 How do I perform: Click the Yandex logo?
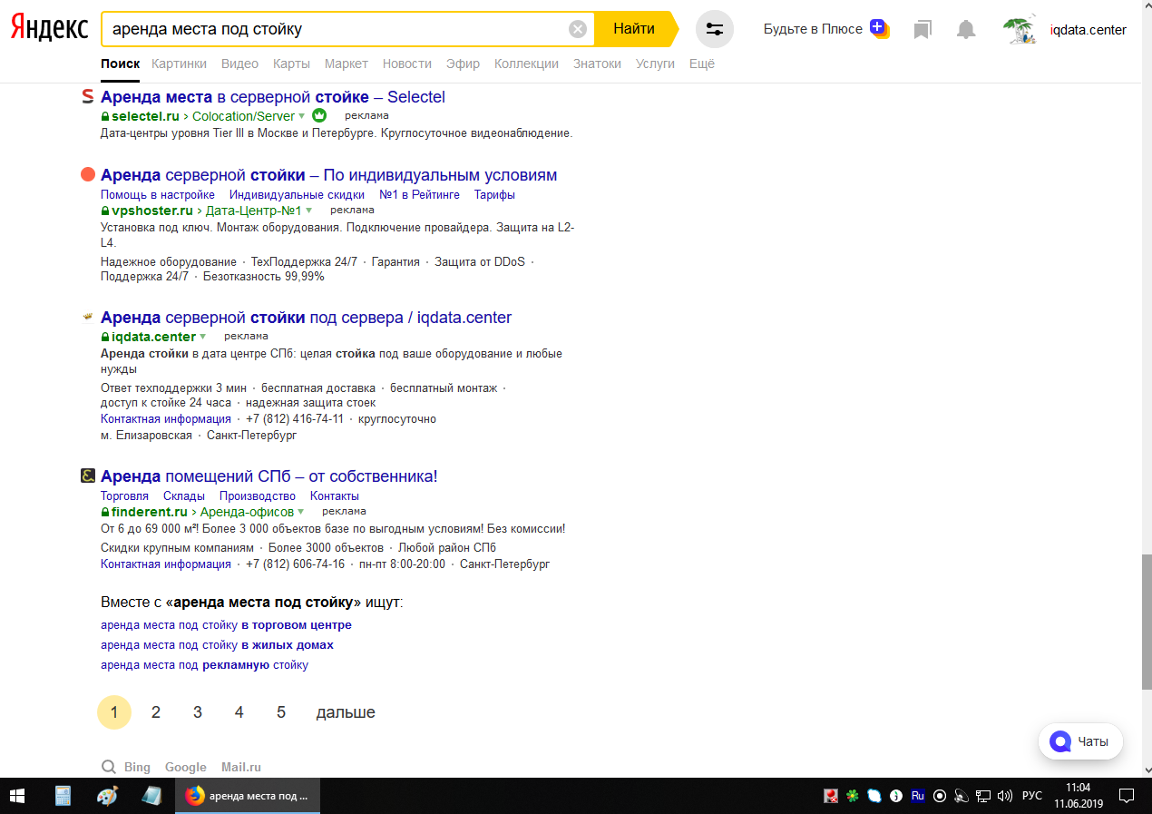(x=50, y=28)
